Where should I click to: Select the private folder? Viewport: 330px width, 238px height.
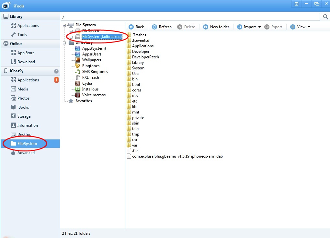(x=136, y=118)
